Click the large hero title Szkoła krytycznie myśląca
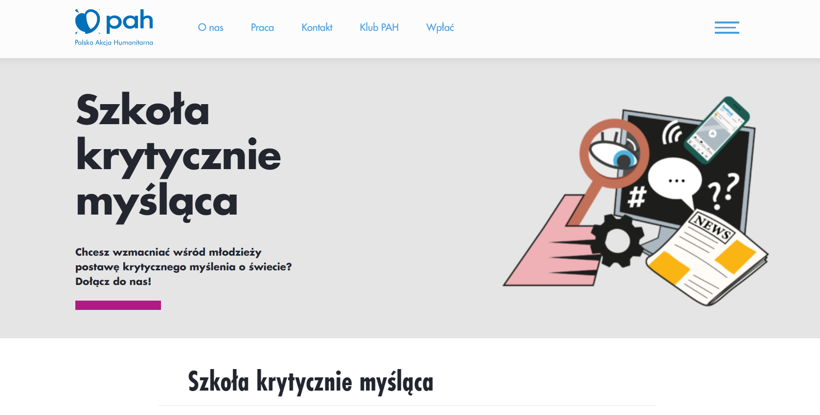 [178, 155]
